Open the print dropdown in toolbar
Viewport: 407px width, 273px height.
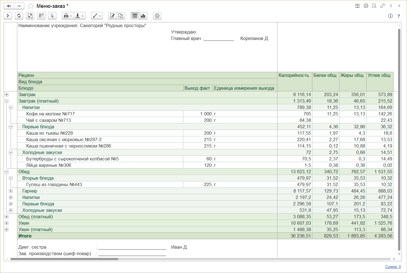pos(68,16)
